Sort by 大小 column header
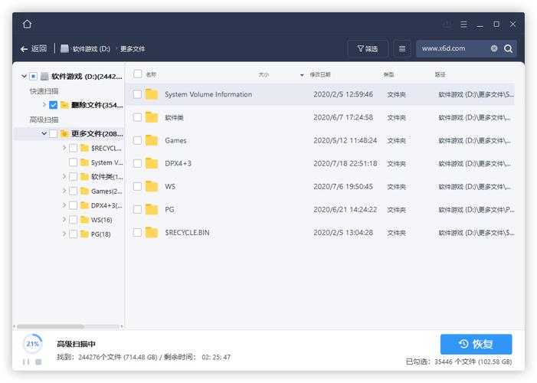 pos(264,74)
